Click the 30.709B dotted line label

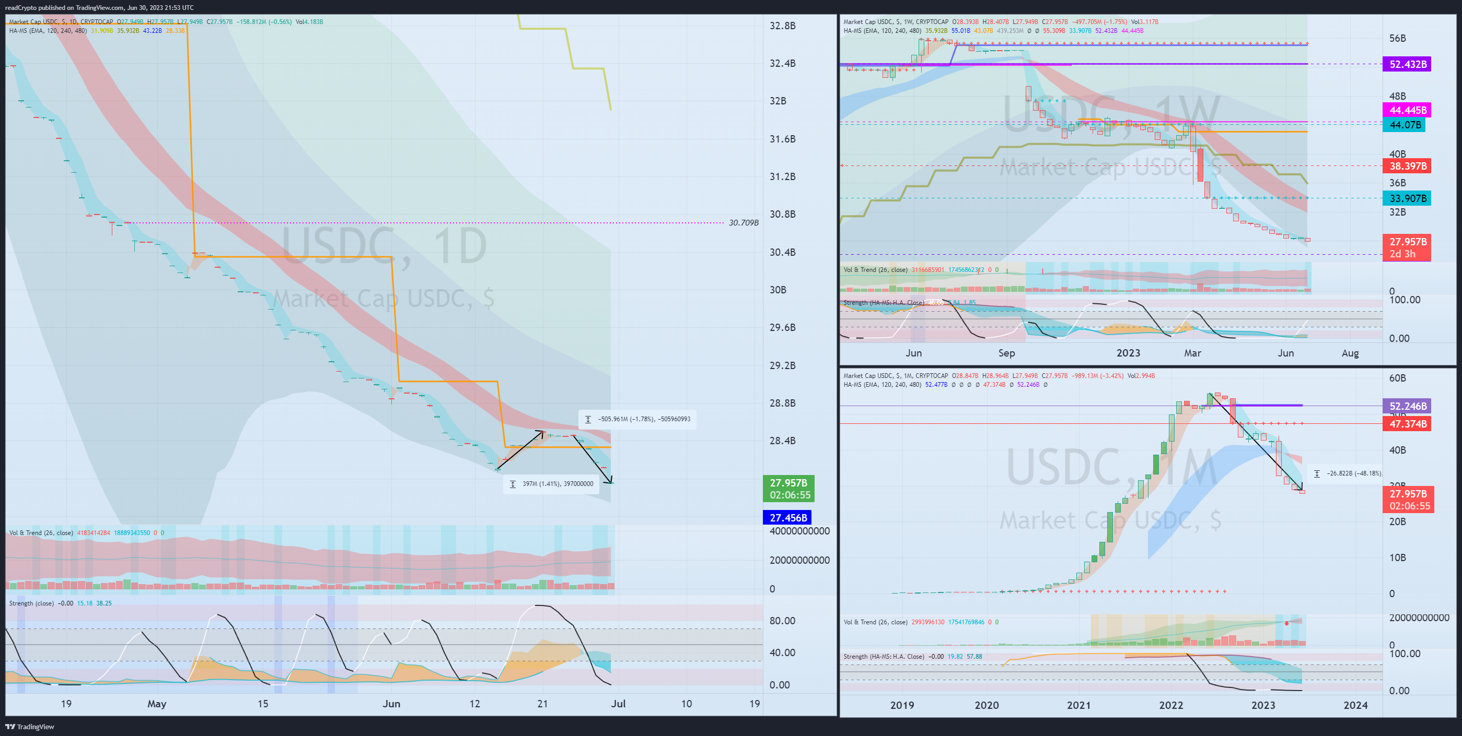pyautogui.click(x=744, y=222)
